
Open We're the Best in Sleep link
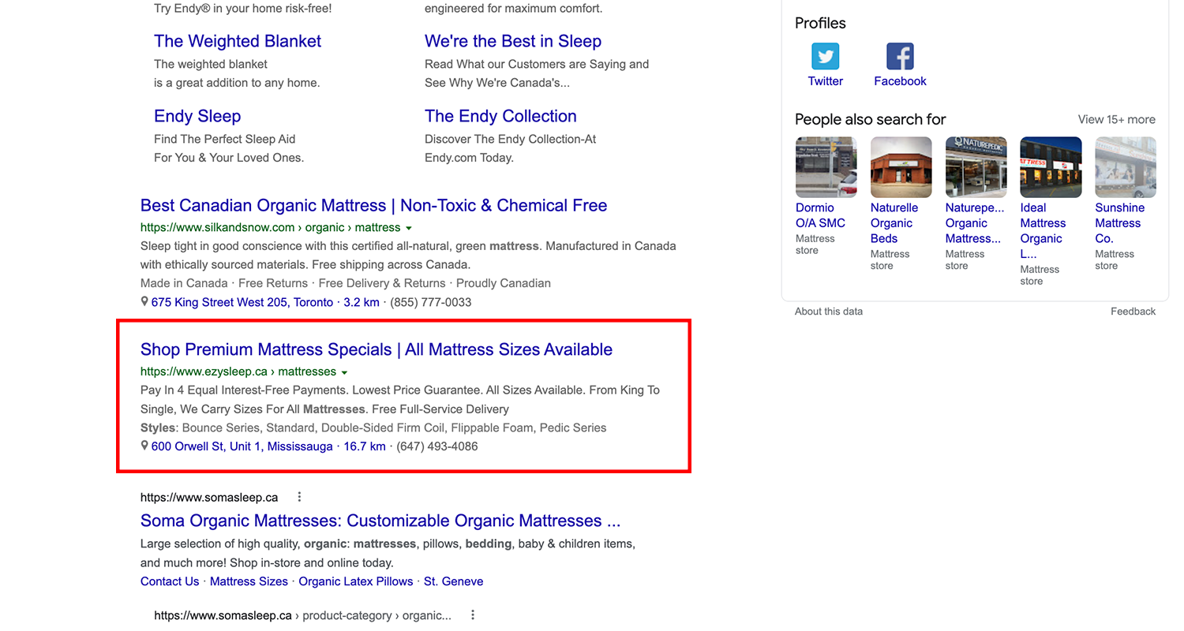pyautogui.click(x=513, y=41)
